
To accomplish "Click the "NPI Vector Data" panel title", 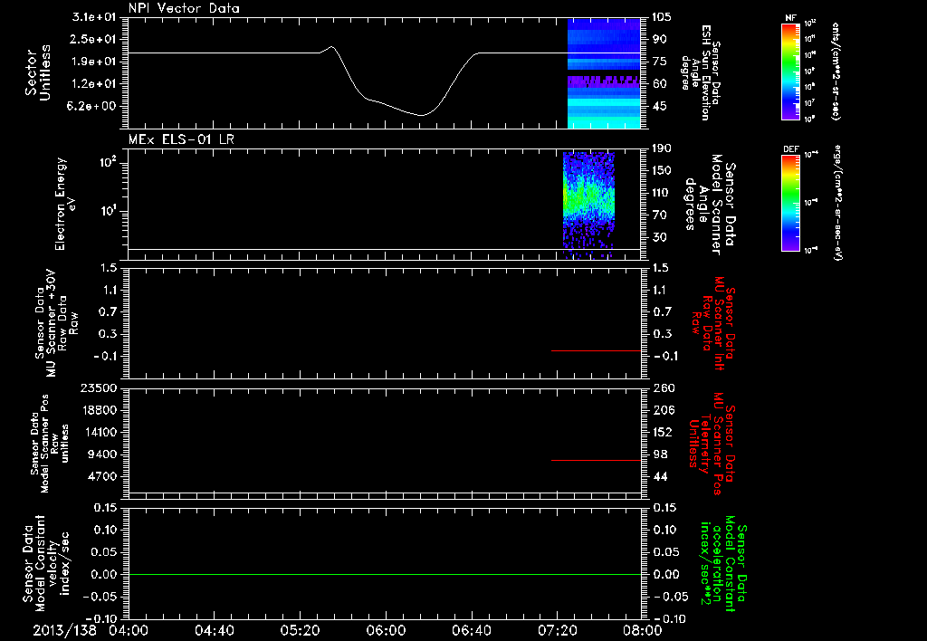I will pyautogui.click(x=184, y=8).
